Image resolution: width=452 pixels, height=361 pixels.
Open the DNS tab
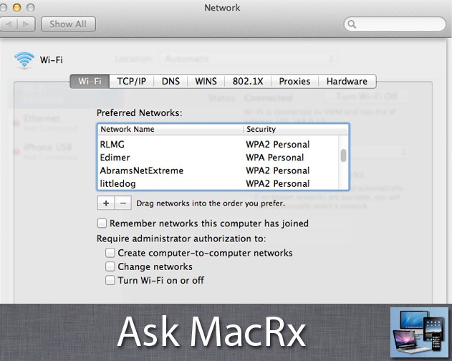pos(170,82)
